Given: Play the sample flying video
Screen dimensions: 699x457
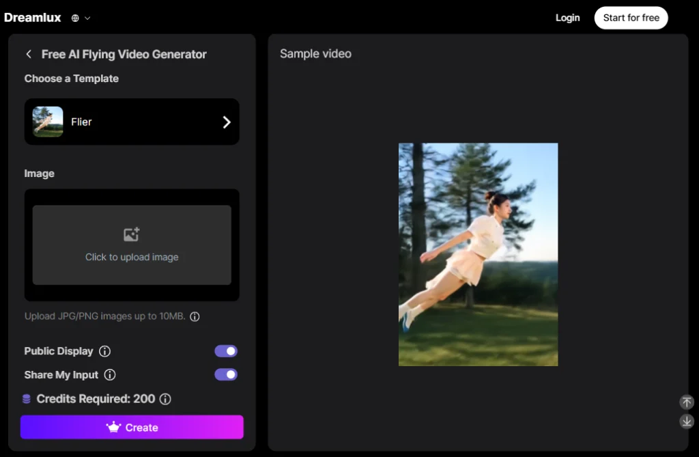Looking at the screenshot, I should pyautogui.click(x=478, y=254).
